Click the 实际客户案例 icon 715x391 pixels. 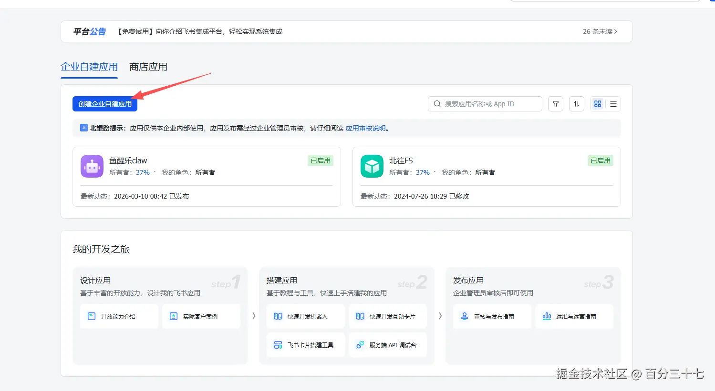pos(174,316)
